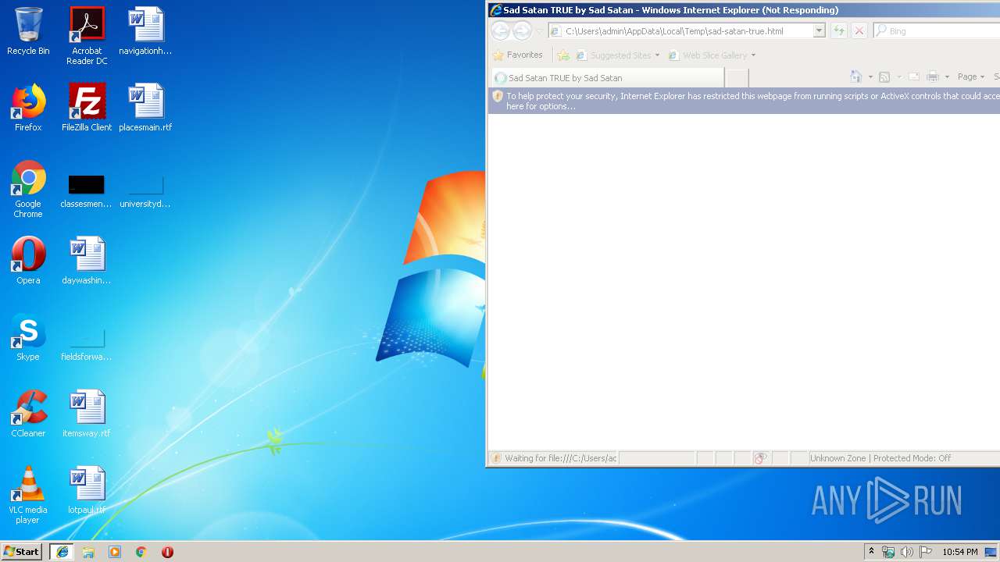The width and height of the screenshot is (1000, 562).
Task: Click the Refresh button beside the address bar
Action: point(839,30)
